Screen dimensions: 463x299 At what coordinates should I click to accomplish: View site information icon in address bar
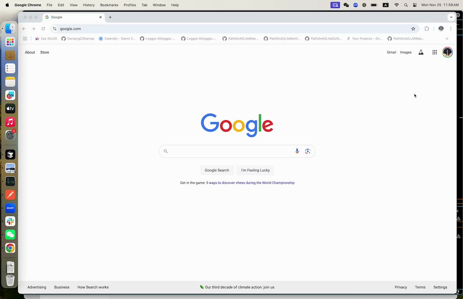[55, 29]
